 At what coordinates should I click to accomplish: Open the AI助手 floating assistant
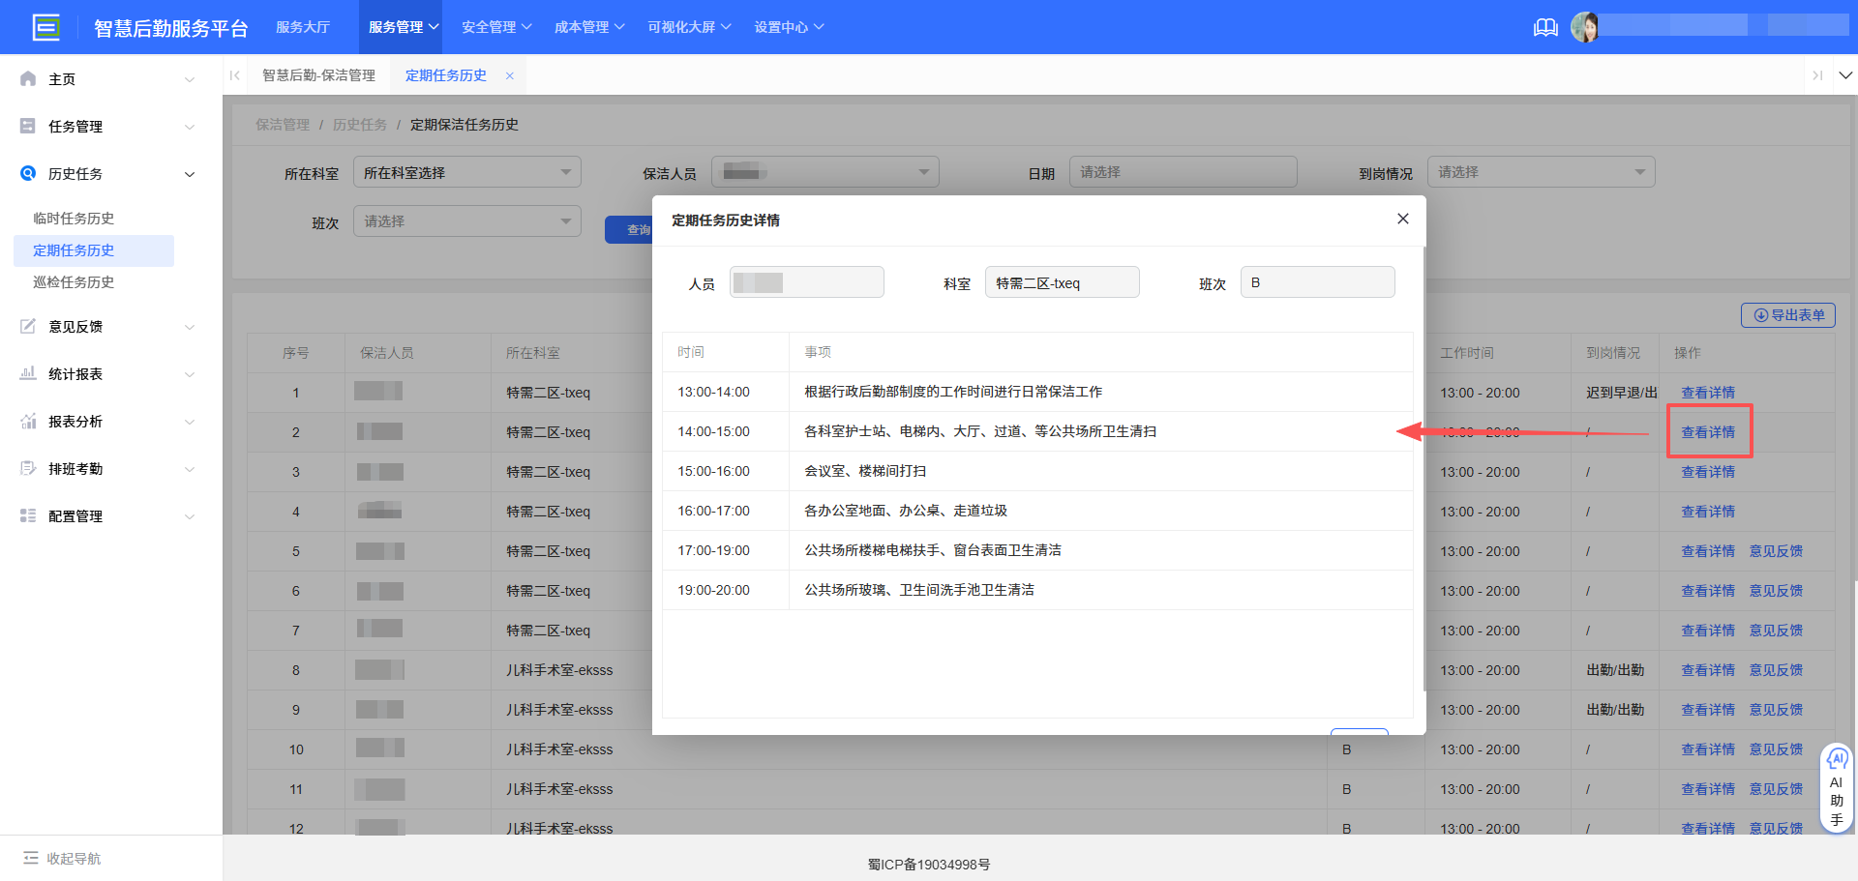coord(1836,786)
